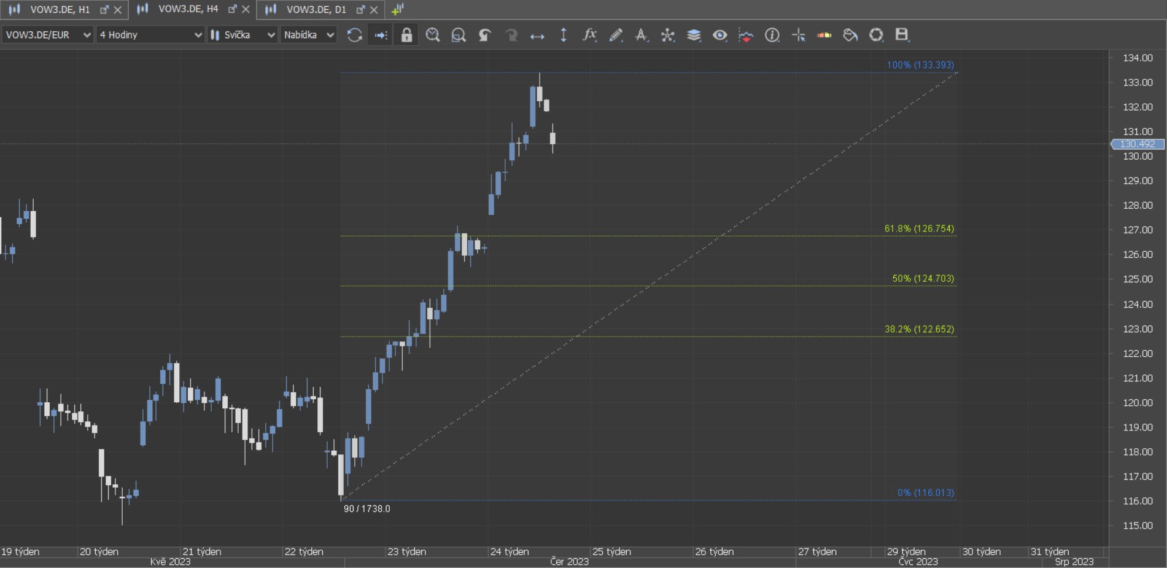Viewport: 1167px width, 568px height.
Task: Click the Čer 2023 month label
Action: click(569, 561)
